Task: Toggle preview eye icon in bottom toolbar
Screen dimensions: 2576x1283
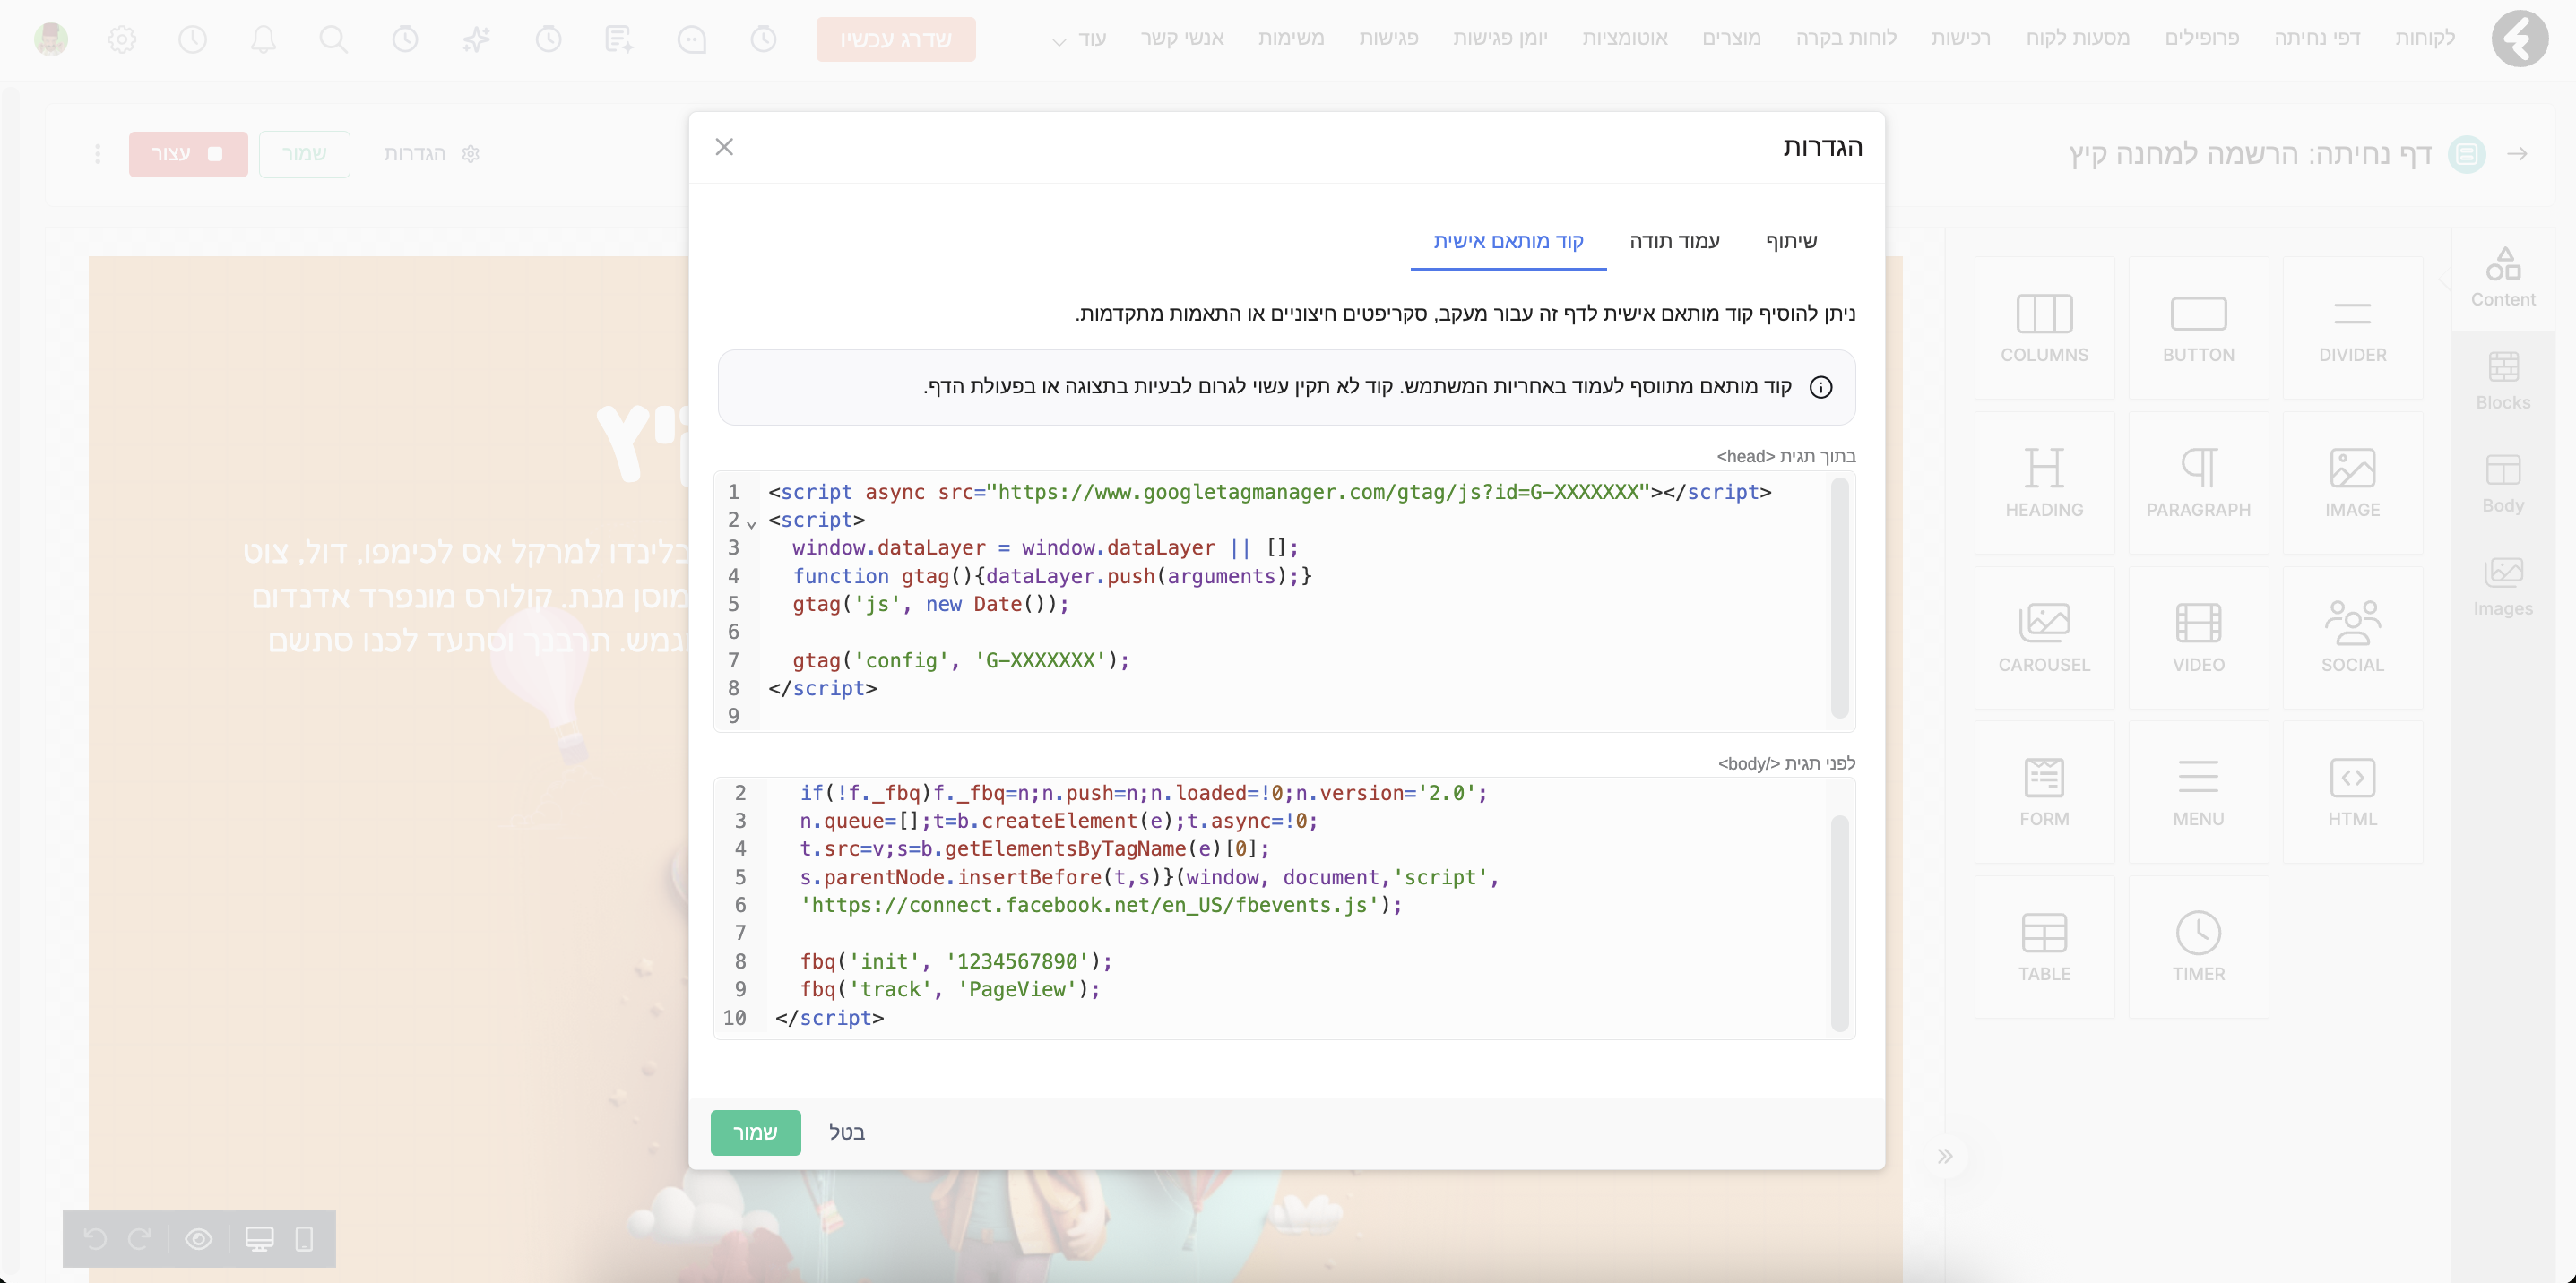Action: coord(199,1239)
